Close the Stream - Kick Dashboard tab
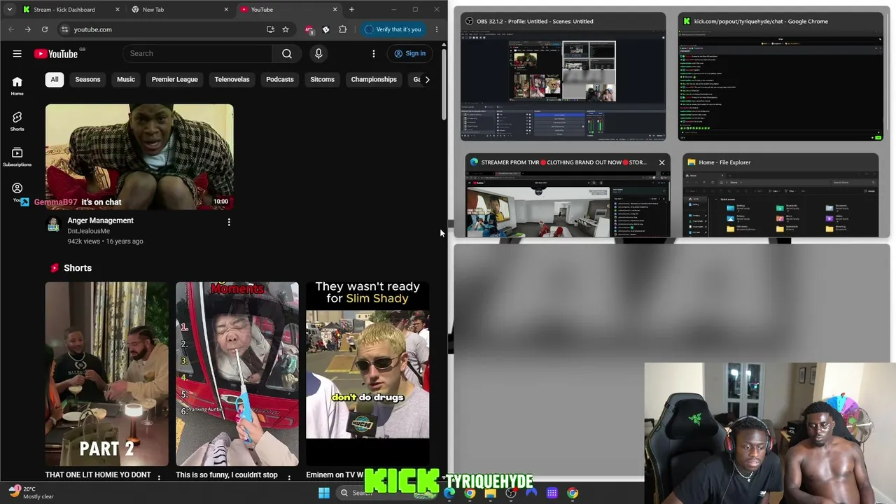Image resolution: width=896 pixels, height=504 pixels. (x=116, y=10)
